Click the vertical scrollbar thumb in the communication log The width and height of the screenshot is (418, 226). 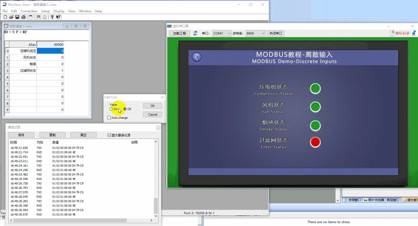(156, 206)
